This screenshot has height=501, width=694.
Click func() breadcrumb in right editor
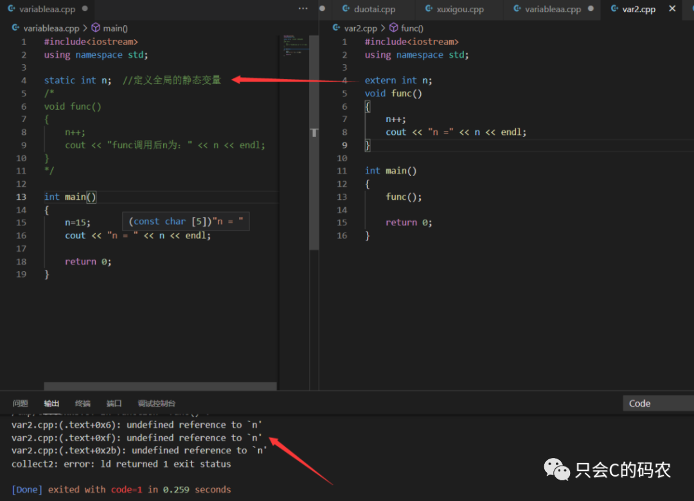coord(412,28)
